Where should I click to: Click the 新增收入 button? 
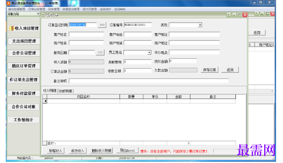pos(56,151)
